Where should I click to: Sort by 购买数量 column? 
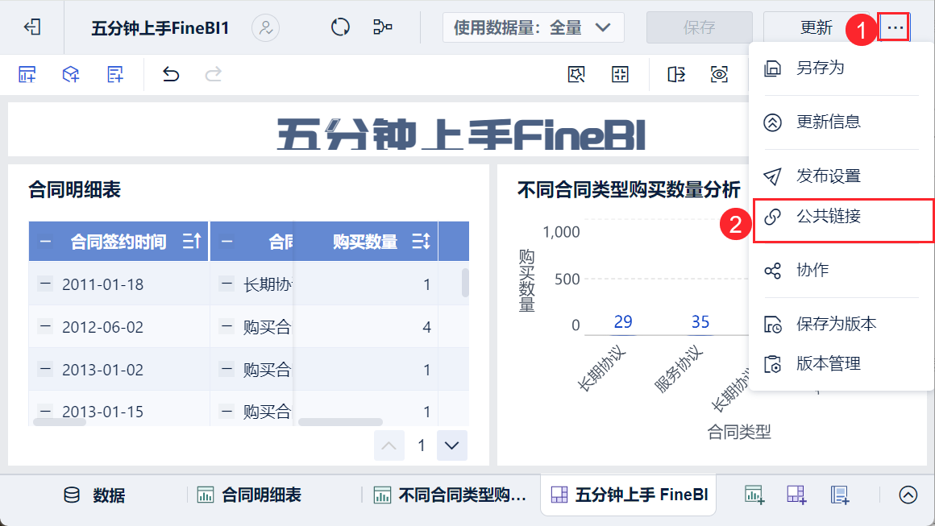click(421, 242)
